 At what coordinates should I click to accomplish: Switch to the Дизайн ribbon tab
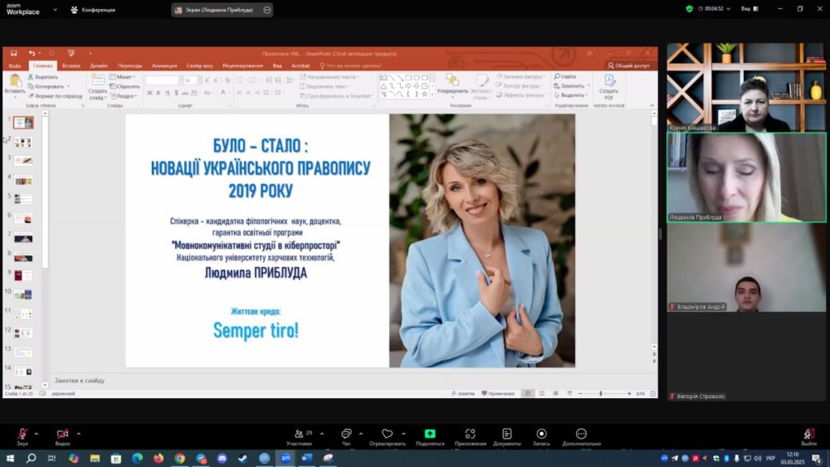(x=99, y=66)
